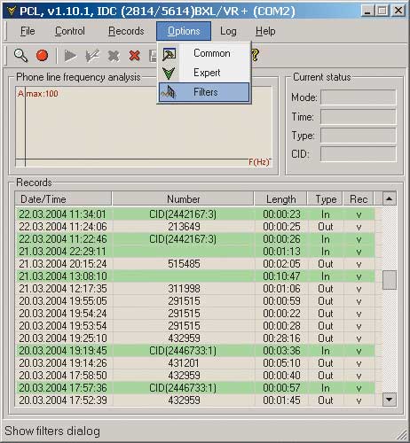Viewport: 410px width, 443px height.
Task: Select record 20.03.2004 17:52:39
Action: pos(195,400)
